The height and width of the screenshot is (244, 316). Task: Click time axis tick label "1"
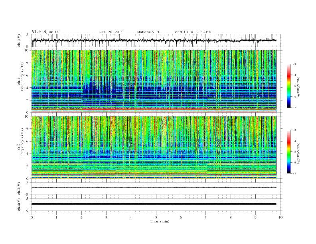(56, 217)
